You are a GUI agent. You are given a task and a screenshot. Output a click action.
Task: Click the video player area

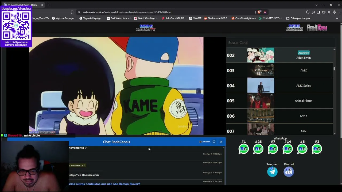click(x=116, y=86)
